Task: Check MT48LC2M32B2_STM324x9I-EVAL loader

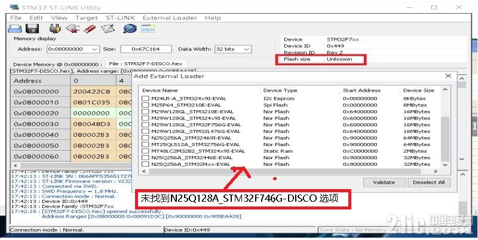Action: pyautogui.click(x=145, y=151)
